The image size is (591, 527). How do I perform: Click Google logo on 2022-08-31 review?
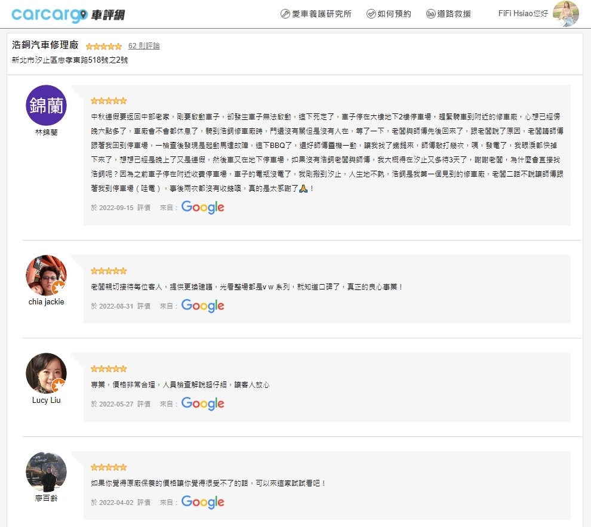pos(202,306)
